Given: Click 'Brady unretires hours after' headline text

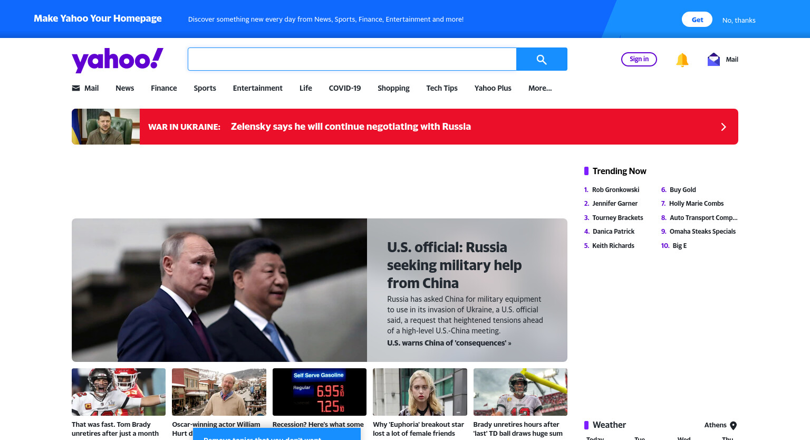Looking at the screenshot, I should (518, 429).
